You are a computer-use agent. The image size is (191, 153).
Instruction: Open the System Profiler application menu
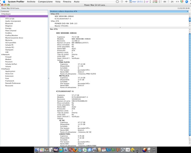[16, 2]
